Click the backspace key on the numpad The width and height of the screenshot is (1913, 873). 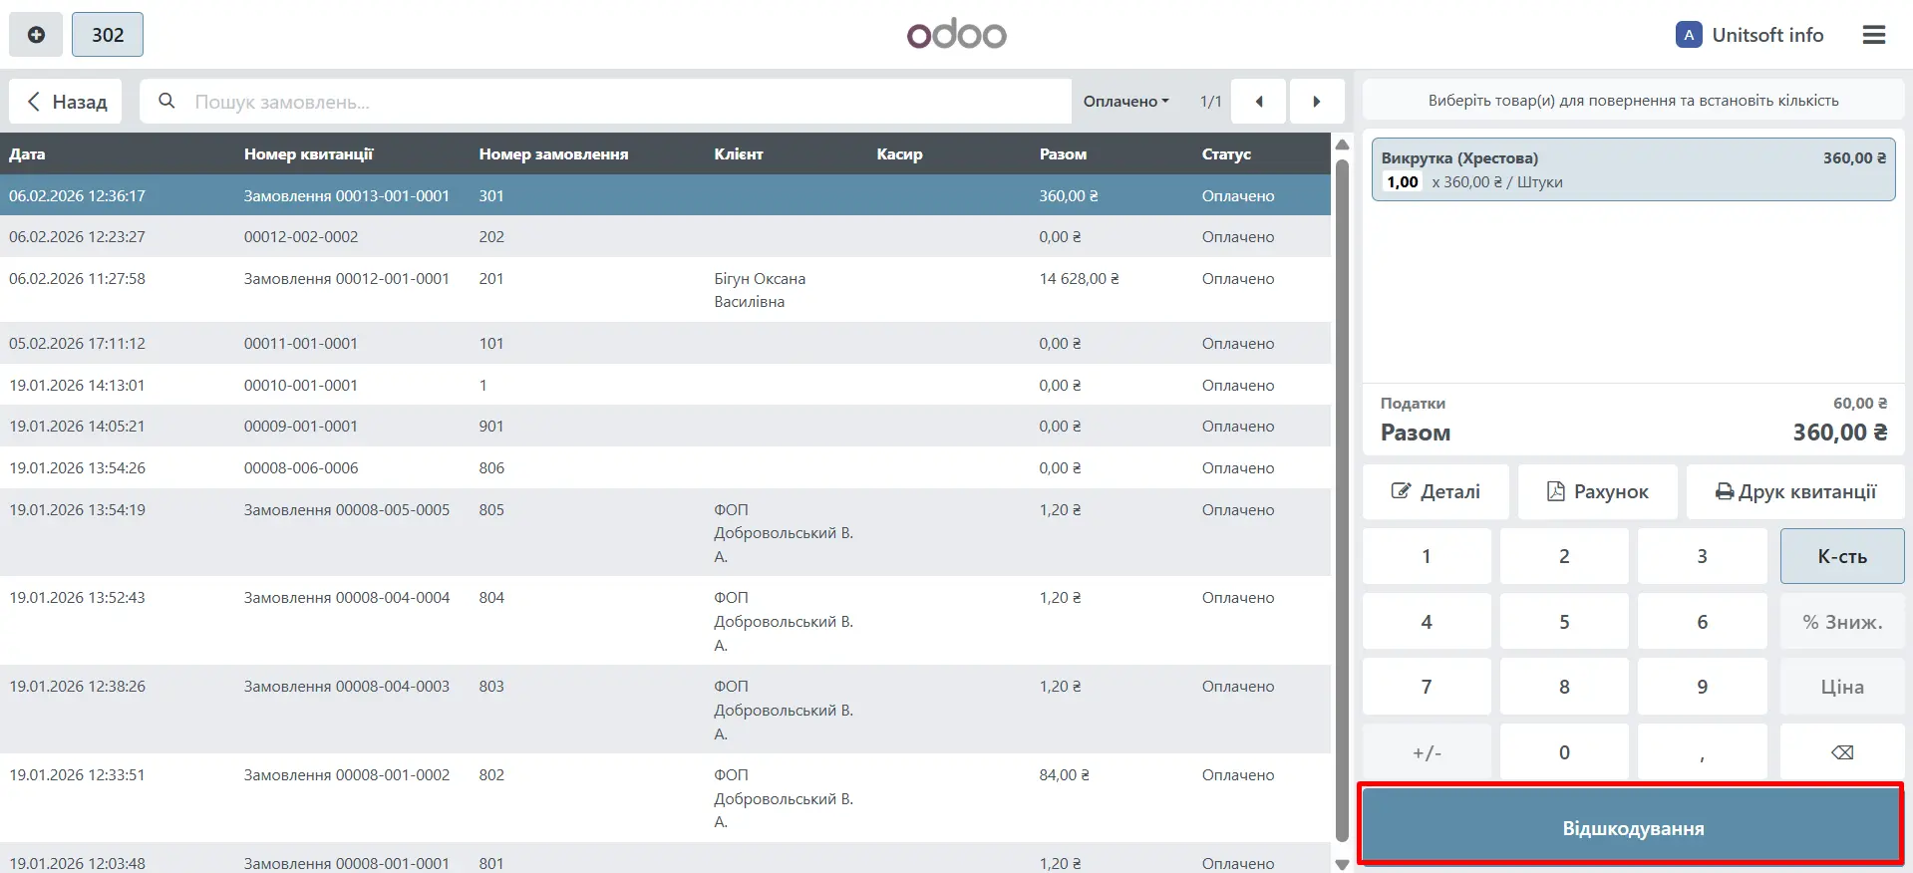click(1841, 752)
